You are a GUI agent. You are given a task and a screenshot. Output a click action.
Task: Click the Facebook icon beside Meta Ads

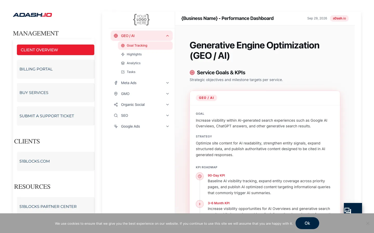click(116, 83)
